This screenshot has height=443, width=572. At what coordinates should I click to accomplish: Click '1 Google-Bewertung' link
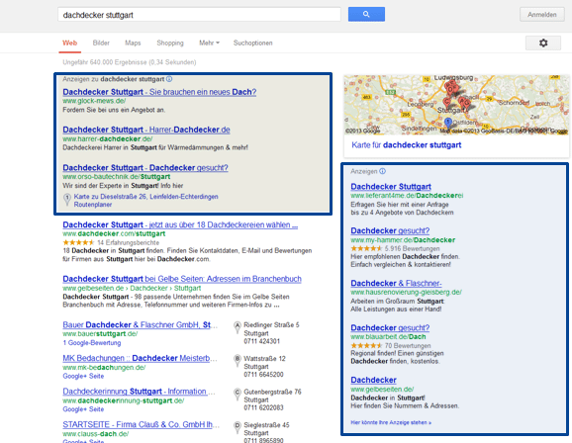click(x=92, y=343)
